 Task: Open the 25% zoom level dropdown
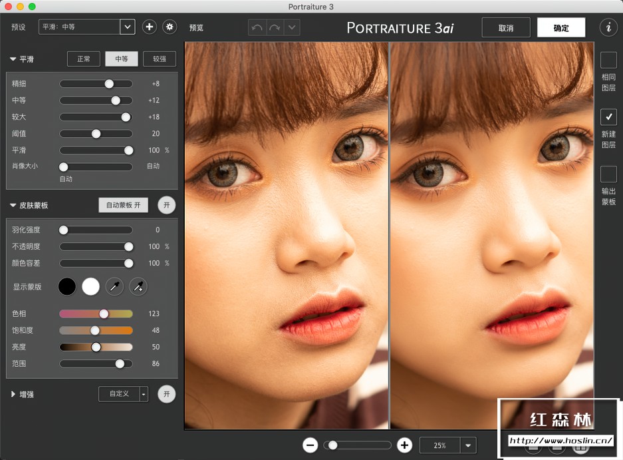[x=469, y=445]
